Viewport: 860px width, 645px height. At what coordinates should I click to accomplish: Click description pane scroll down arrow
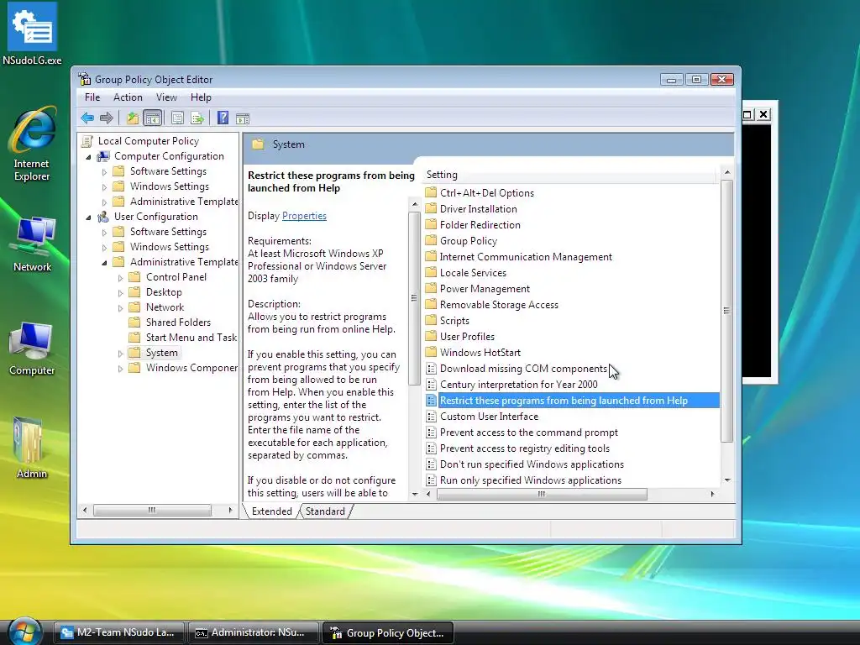[x=415, y=494]
